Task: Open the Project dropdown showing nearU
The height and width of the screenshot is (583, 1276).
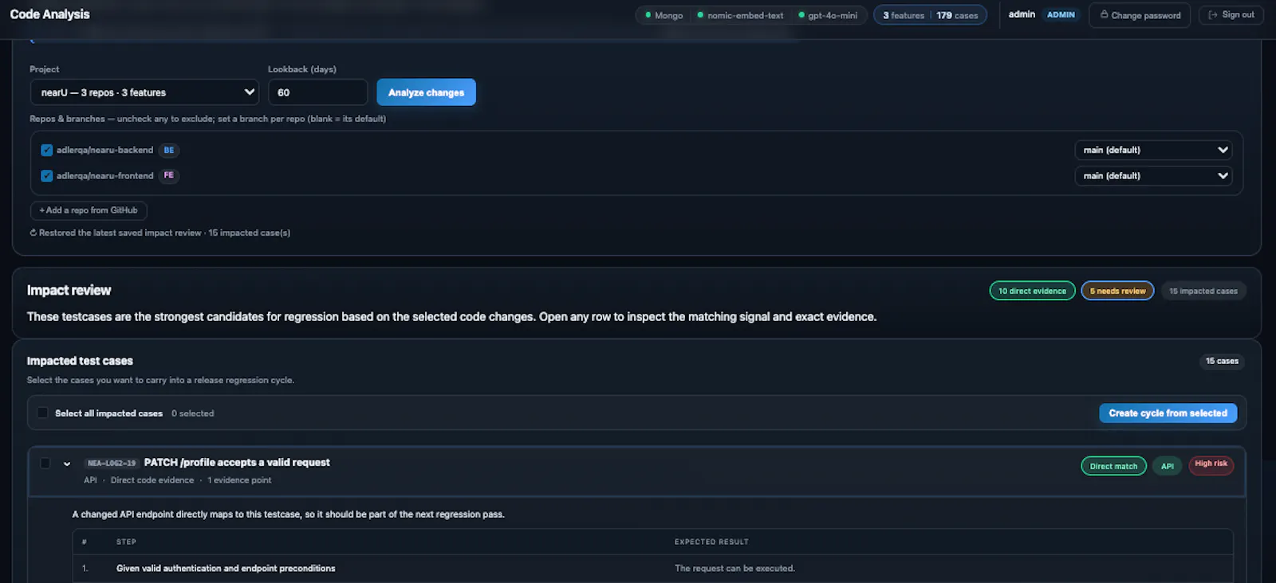Action: pos(144,92)
